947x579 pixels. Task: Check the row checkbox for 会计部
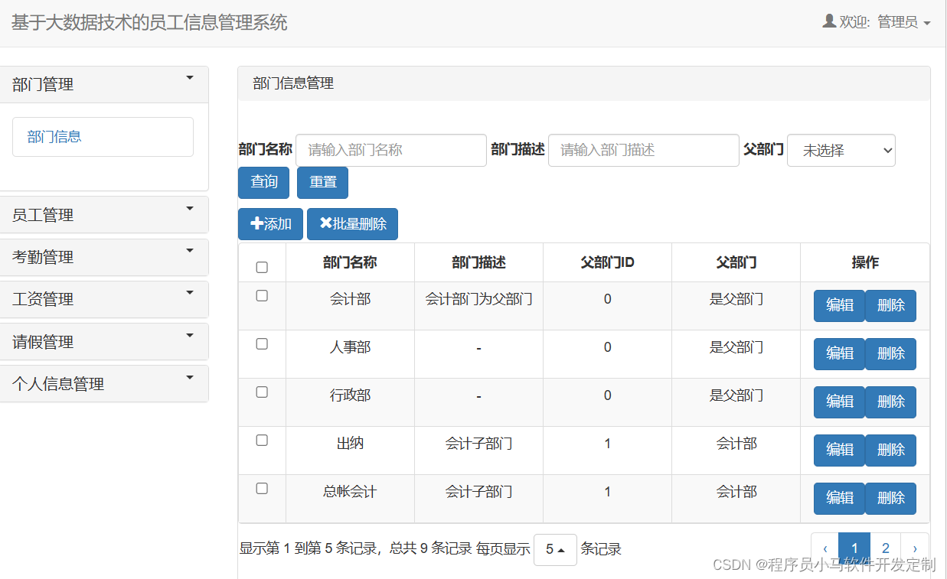[x=262, y=295]
